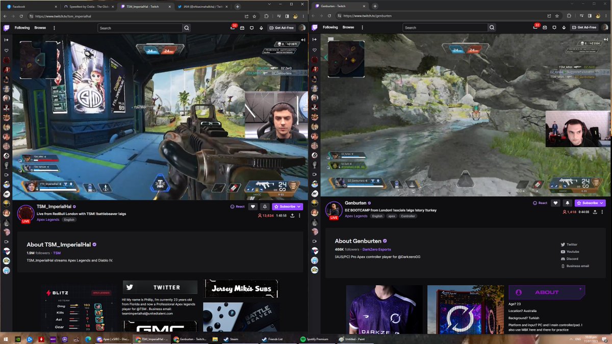Image resolution: width=612 pixels, height=344 pixels.
Task: Open extensions puzzle icon in right Chrome window
Action: [569, 16]
